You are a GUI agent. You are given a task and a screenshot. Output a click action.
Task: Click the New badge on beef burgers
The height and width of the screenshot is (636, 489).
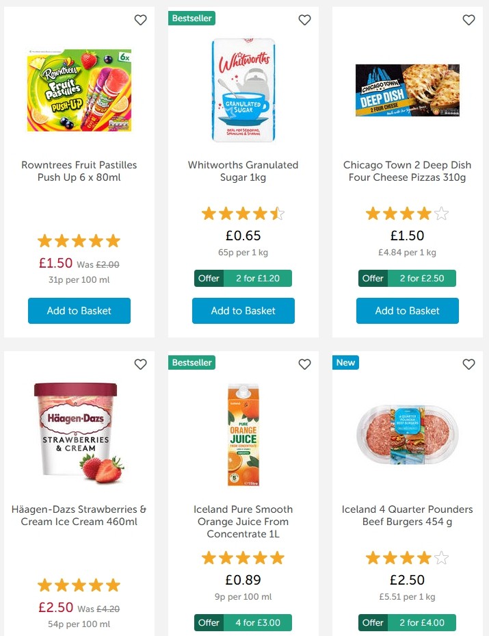pos(345,363)
